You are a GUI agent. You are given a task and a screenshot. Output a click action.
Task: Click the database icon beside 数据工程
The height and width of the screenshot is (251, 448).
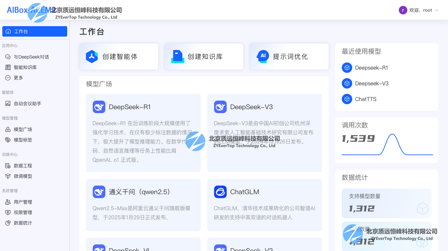[x=8, y=166]
